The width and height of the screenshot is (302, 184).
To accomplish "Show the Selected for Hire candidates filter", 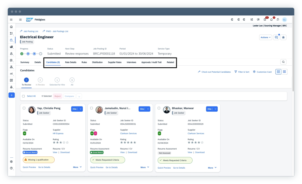I will [57, 82].
